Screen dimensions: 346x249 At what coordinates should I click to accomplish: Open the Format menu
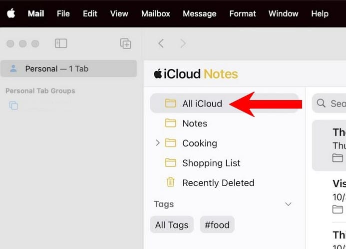click(243, 13)
